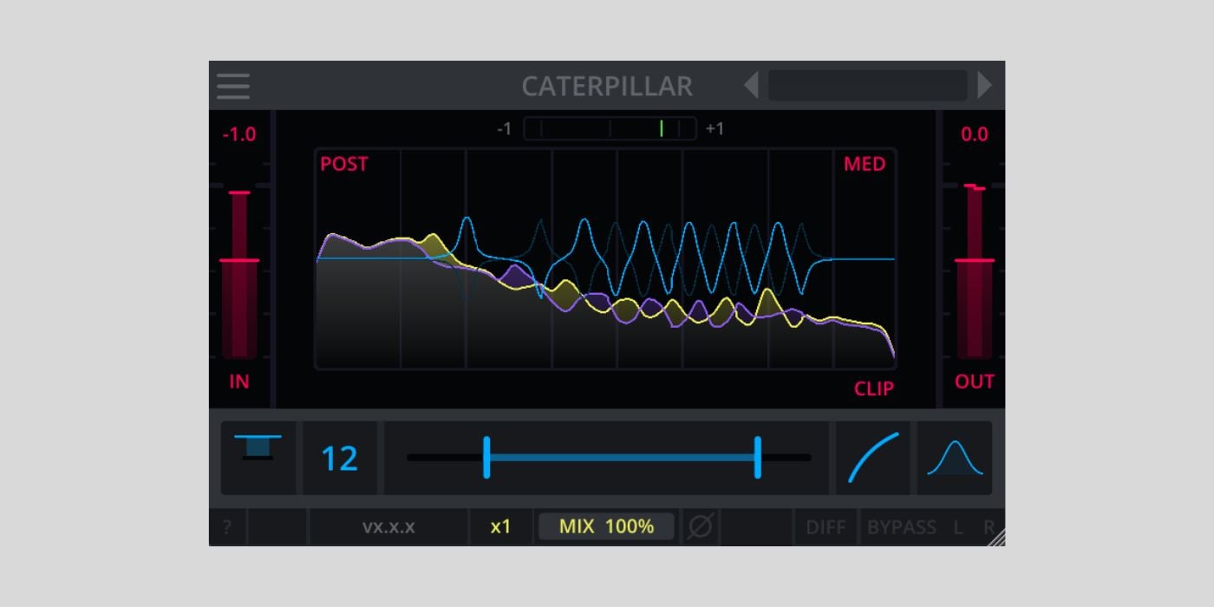Toggle the L channel button
1214x607 pixels.
pyautogui.click(x=958, y=527)
